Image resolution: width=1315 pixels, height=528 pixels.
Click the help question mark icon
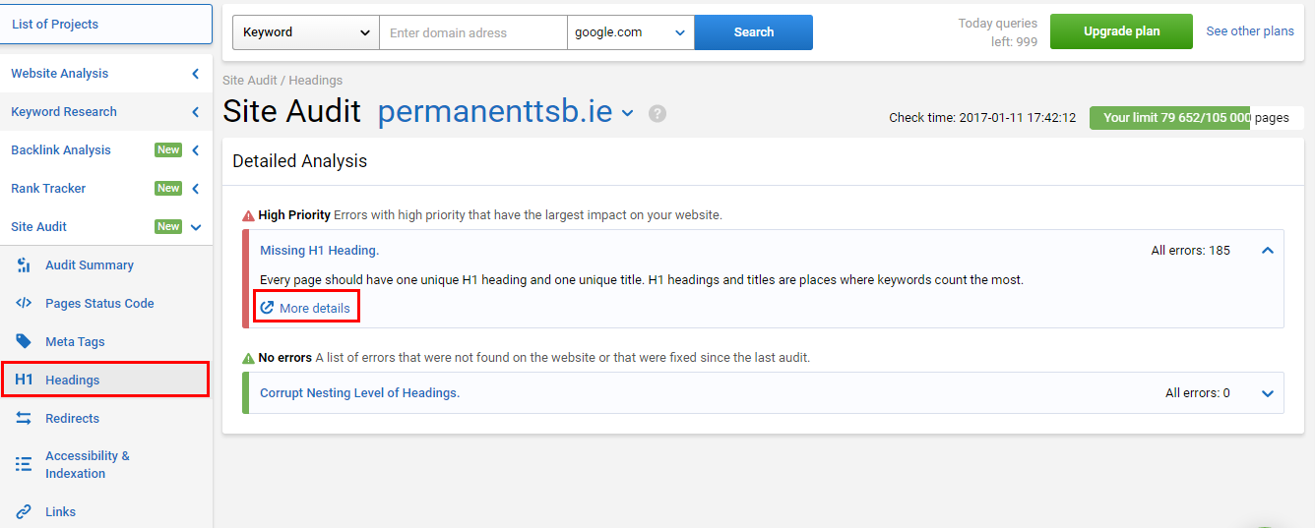[x=657, y=113]
